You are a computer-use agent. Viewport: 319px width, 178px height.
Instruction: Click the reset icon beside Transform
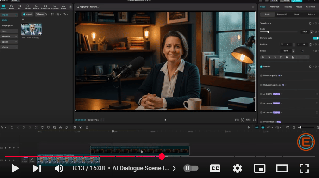(310, 24)
